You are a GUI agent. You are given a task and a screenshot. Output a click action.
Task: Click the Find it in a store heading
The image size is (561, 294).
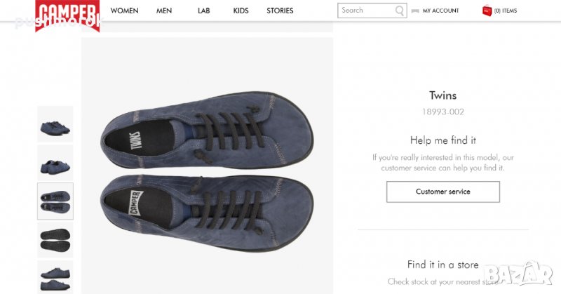(x=442, y=265)
